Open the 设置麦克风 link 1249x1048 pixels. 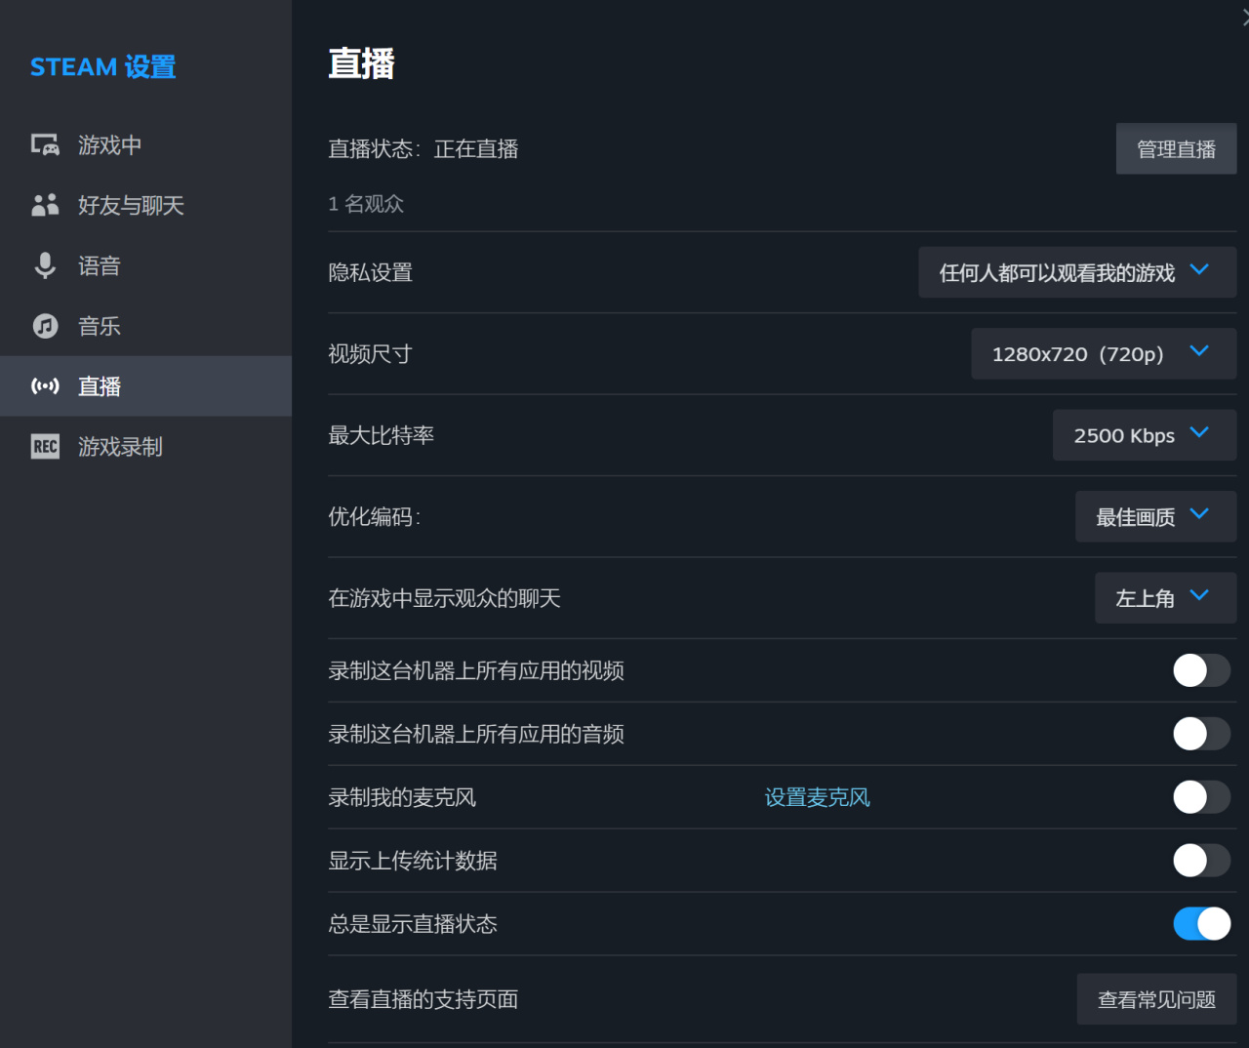coord(817,797)
